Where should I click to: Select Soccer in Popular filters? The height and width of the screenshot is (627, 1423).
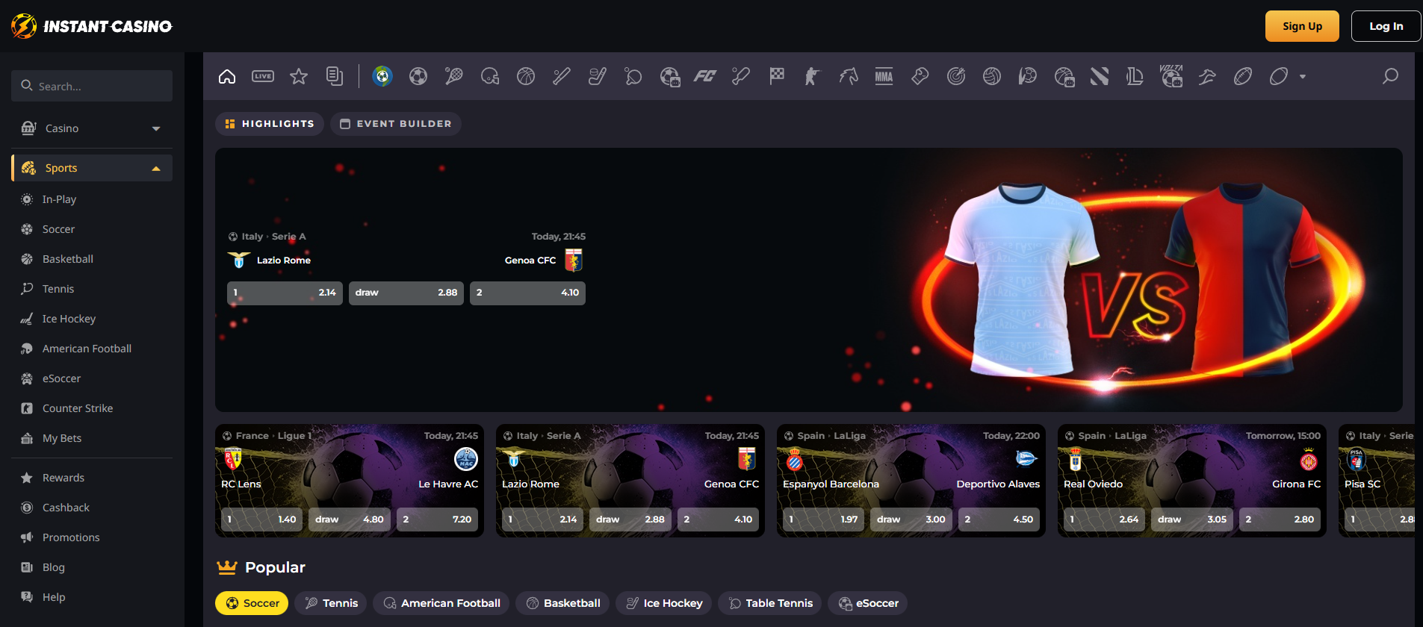tap(252, 603)
